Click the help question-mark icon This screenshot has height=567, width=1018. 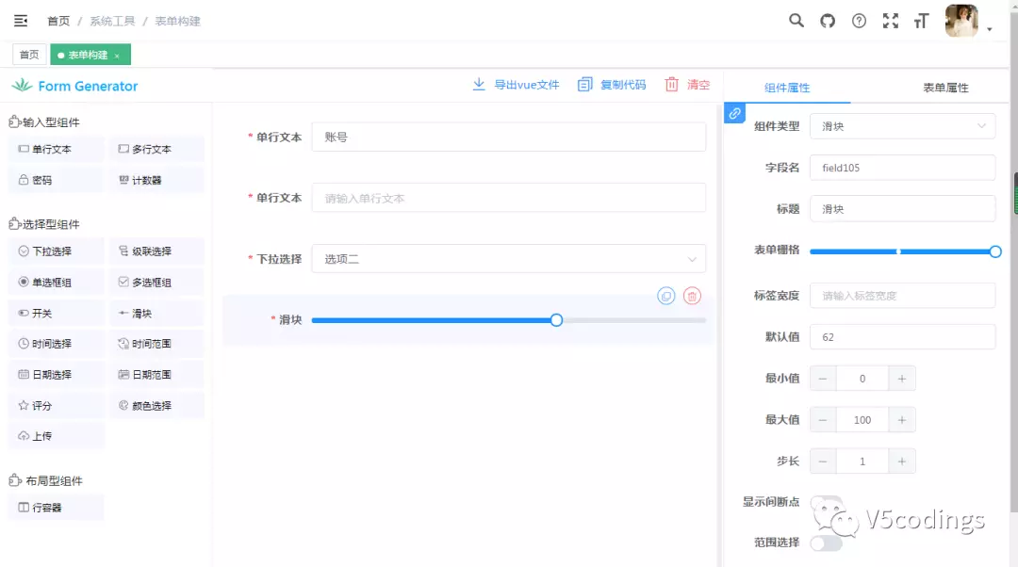[859, 20]
